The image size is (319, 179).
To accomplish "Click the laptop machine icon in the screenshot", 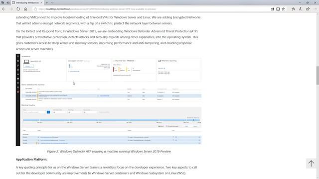I will 26,62.
